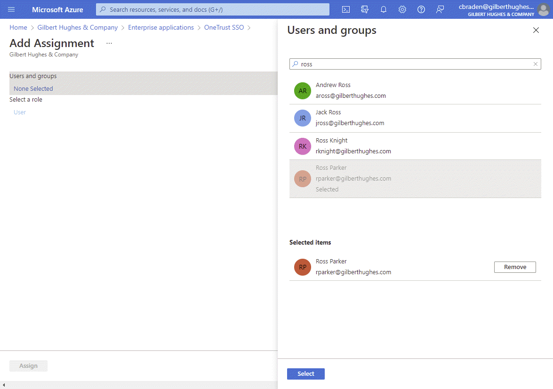Go to Home breadcrumb

point(18,27)
